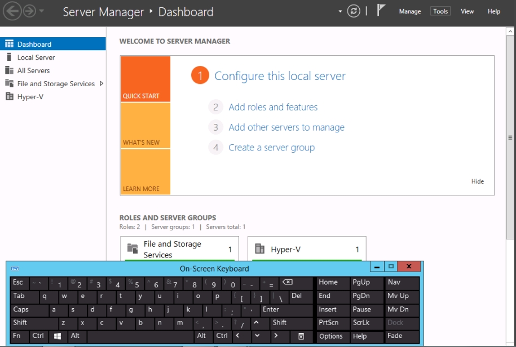Click the Hyper-V sidebar icon
Screen dimensions: 516x347
tap(10, 96)
